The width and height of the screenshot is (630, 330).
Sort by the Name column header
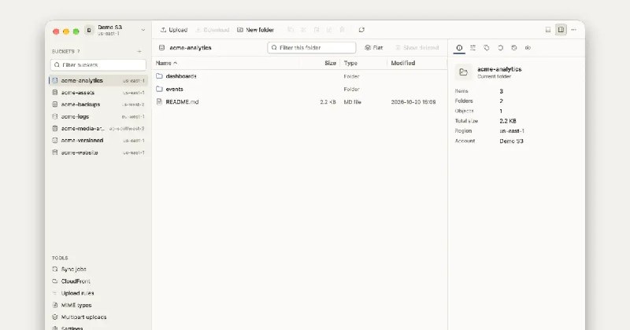click(x=166, y=63)
